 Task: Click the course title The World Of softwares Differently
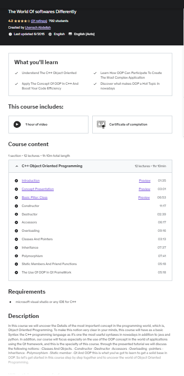tap(42, 12)
